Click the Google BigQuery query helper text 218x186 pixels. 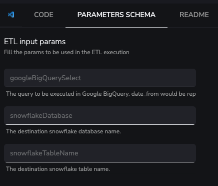(x=101, y=94)
